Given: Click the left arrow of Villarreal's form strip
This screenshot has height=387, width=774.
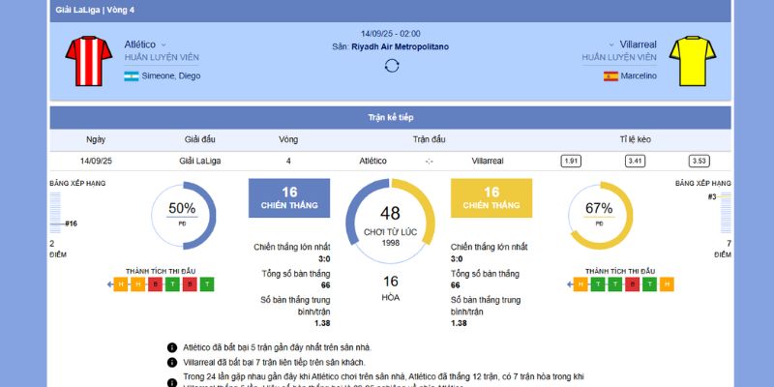Looking at the screenshot, I should [569, 284].
